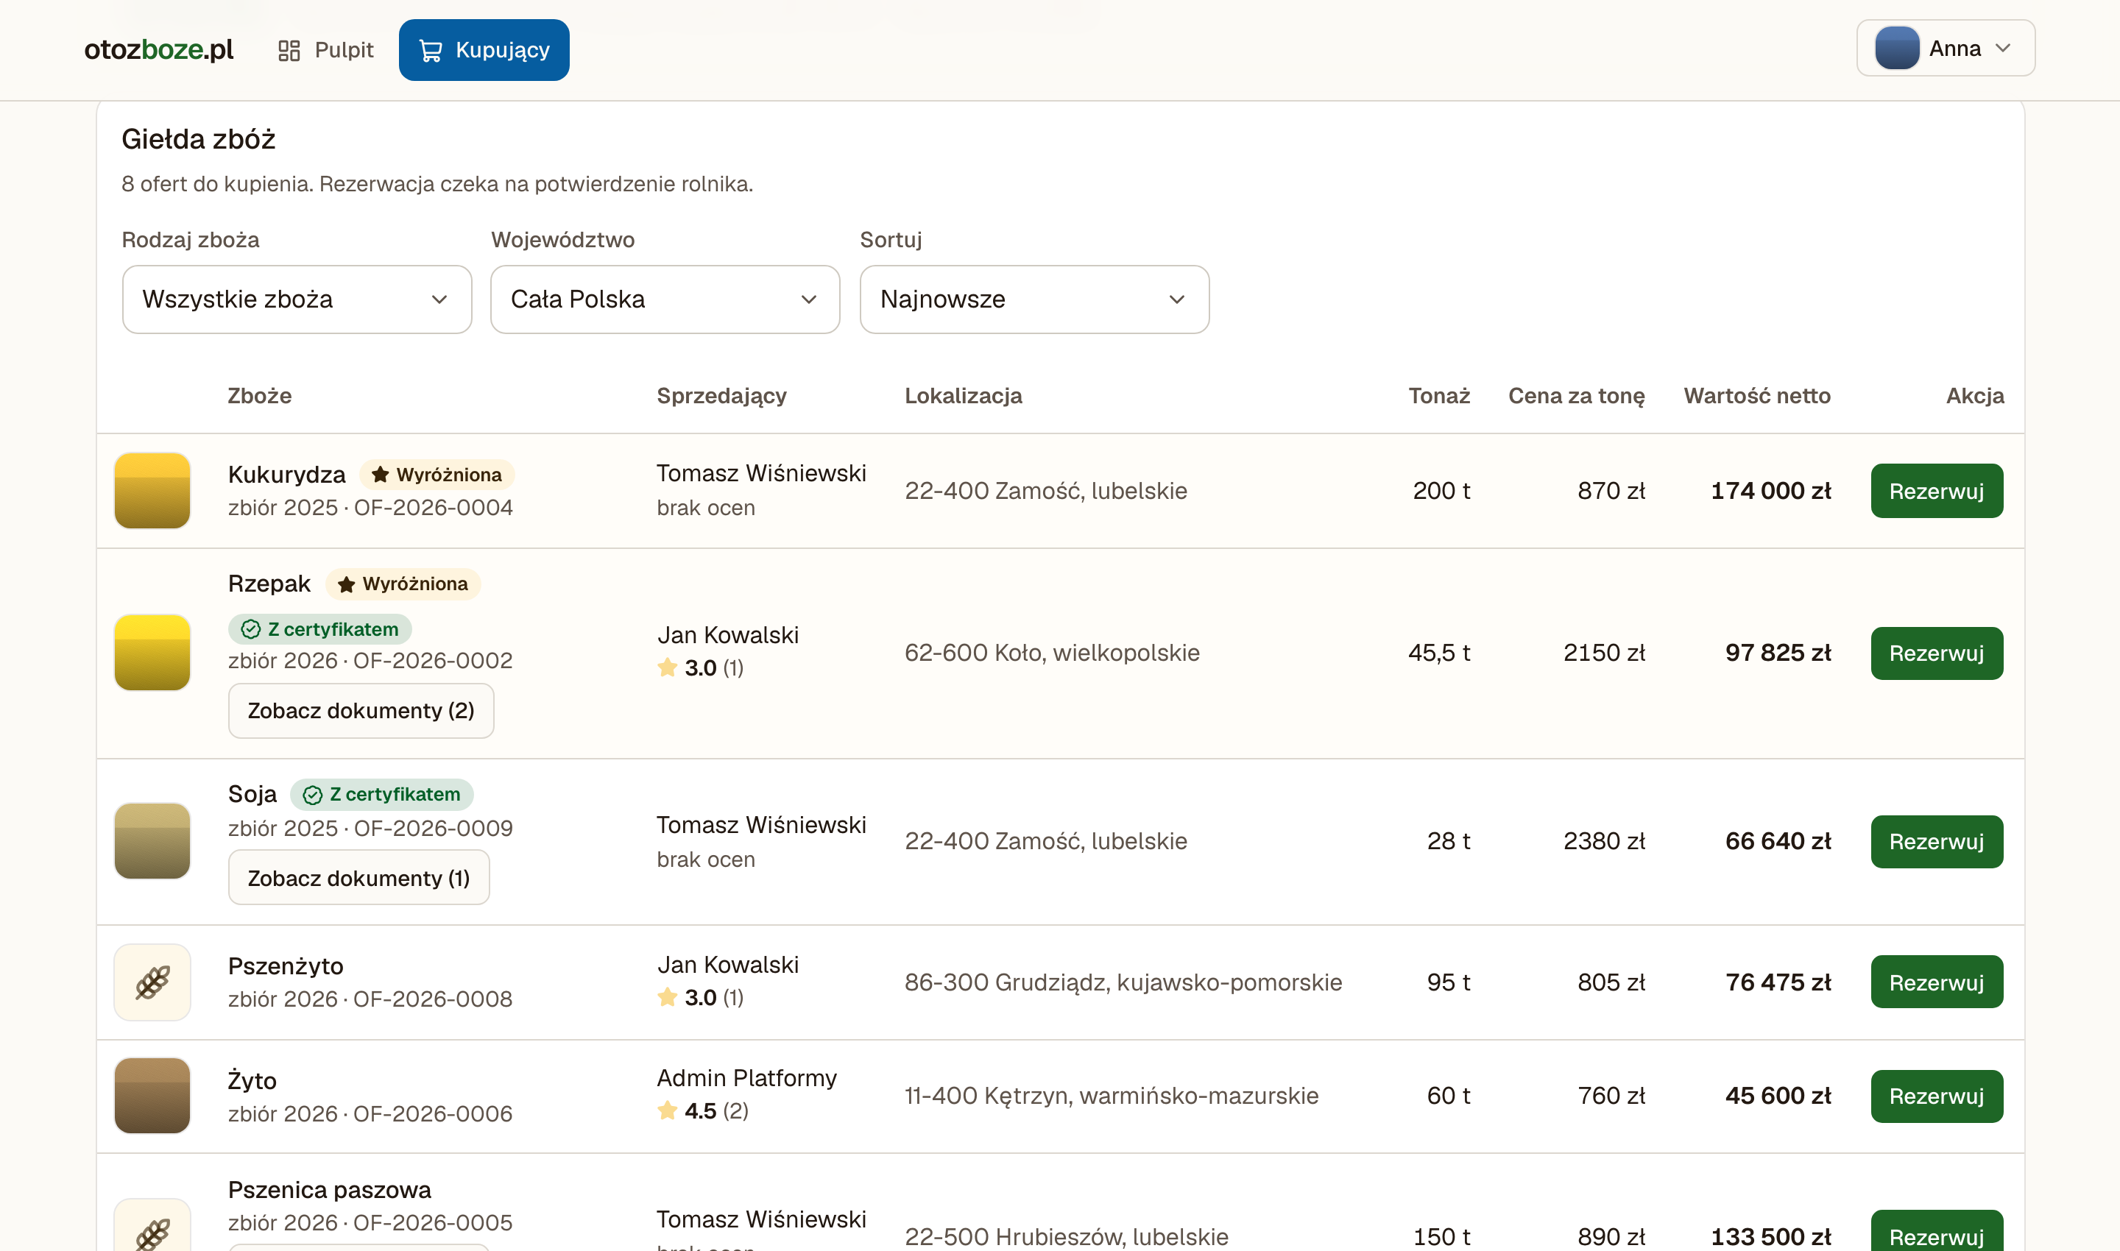Click the otozboze.pl logo
Viewport: 2120px width, 1251px height.
point(158,50)
